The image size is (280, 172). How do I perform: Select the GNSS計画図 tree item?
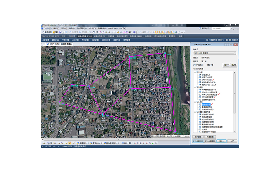tap(206, 80)
